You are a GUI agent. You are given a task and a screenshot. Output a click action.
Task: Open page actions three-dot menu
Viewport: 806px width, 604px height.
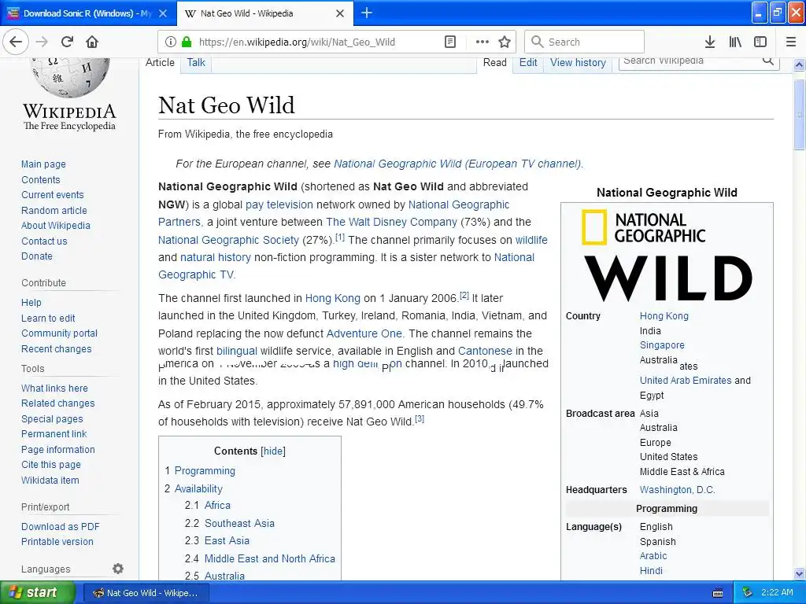click(482, 42)
